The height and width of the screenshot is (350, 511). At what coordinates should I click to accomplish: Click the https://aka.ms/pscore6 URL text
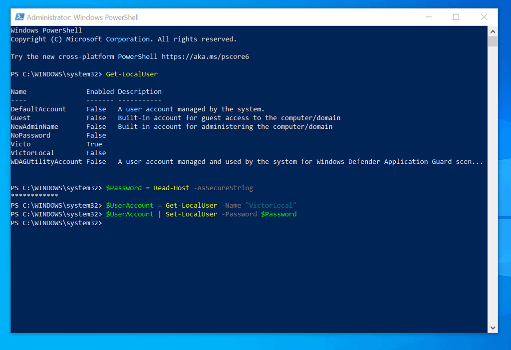[x=205, y=57]
